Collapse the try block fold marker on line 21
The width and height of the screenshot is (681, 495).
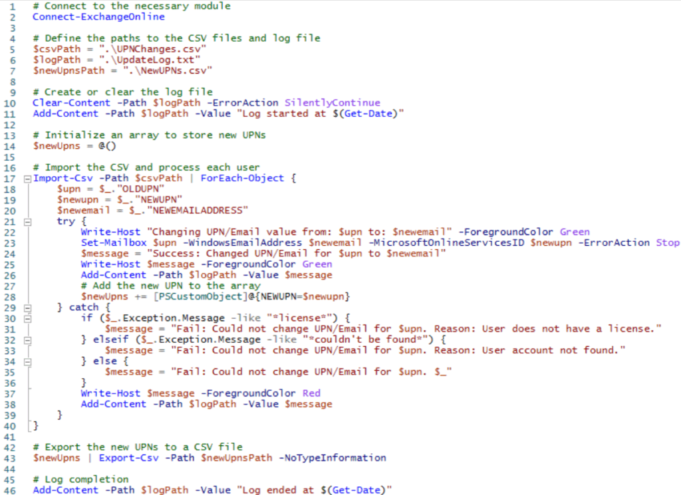(x=27, y=222)
